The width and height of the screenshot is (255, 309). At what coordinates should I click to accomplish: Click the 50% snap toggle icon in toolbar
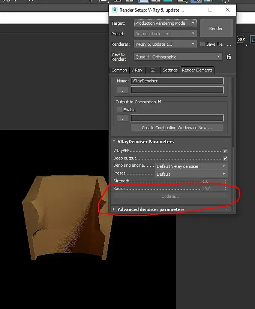(x=241, y=39)
